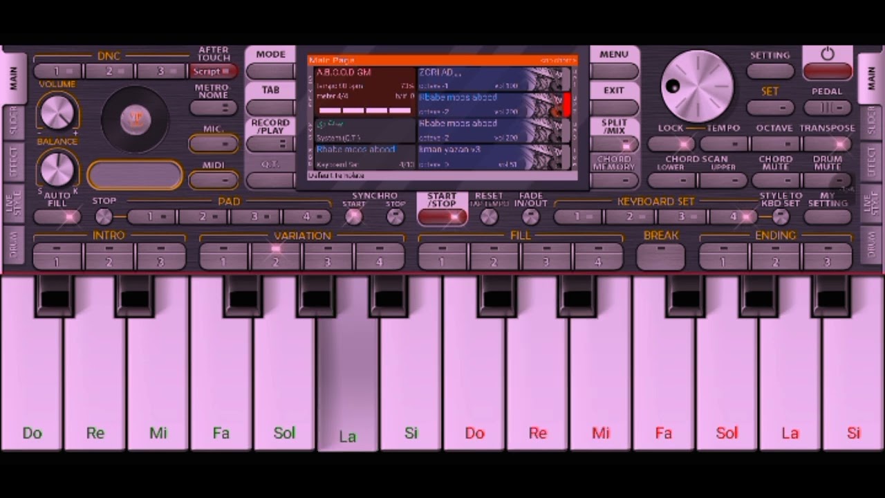Toggle the Transpose button
The height and width of the screenshot is (498, 885).
828,144
